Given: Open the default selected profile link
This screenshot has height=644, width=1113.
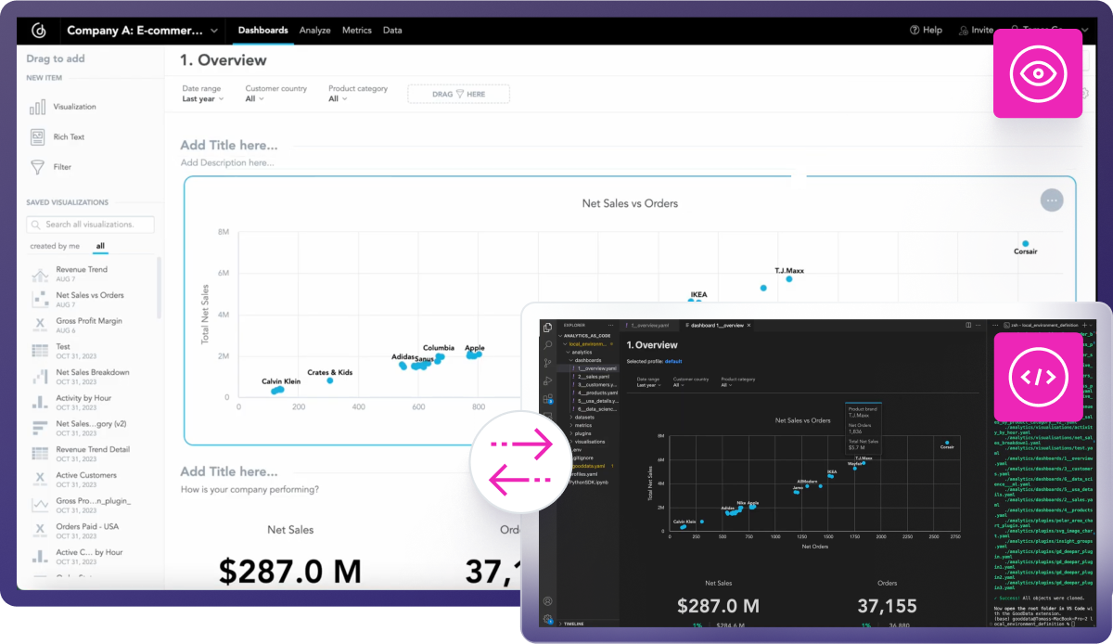Looking at the screenshot, I should pyautogui.click(x=673, y=361).
